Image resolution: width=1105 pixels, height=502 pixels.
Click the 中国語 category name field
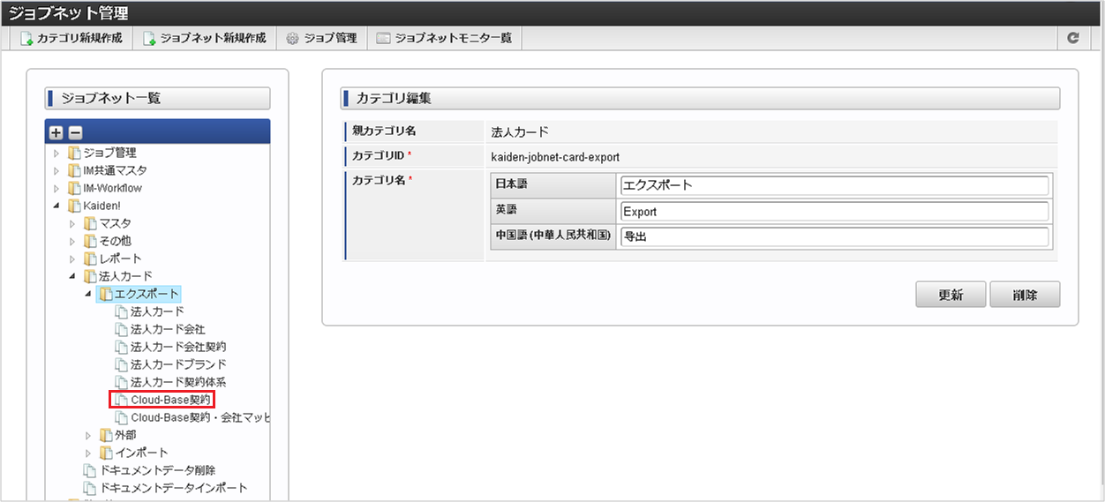(x=834, y=237)
